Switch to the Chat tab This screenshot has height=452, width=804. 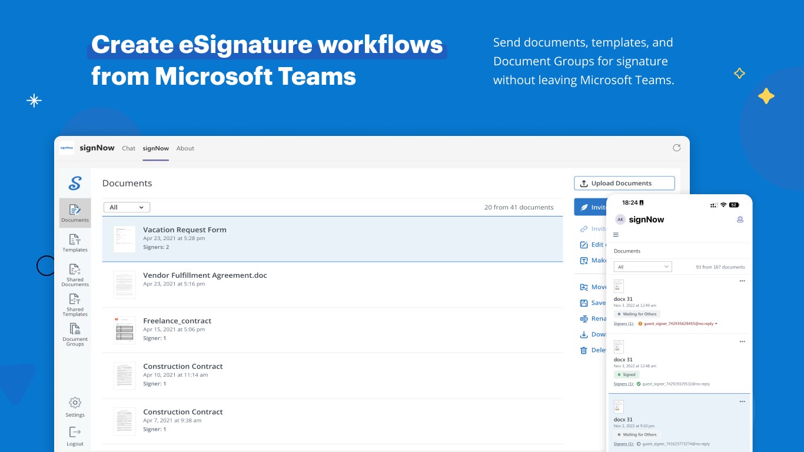pos(128,148)
